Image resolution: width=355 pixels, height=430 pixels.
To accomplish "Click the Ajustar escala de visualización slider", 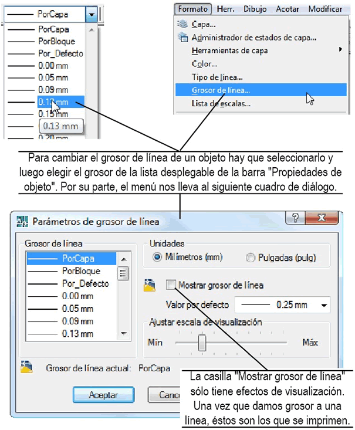I will [x=202, y=343].
